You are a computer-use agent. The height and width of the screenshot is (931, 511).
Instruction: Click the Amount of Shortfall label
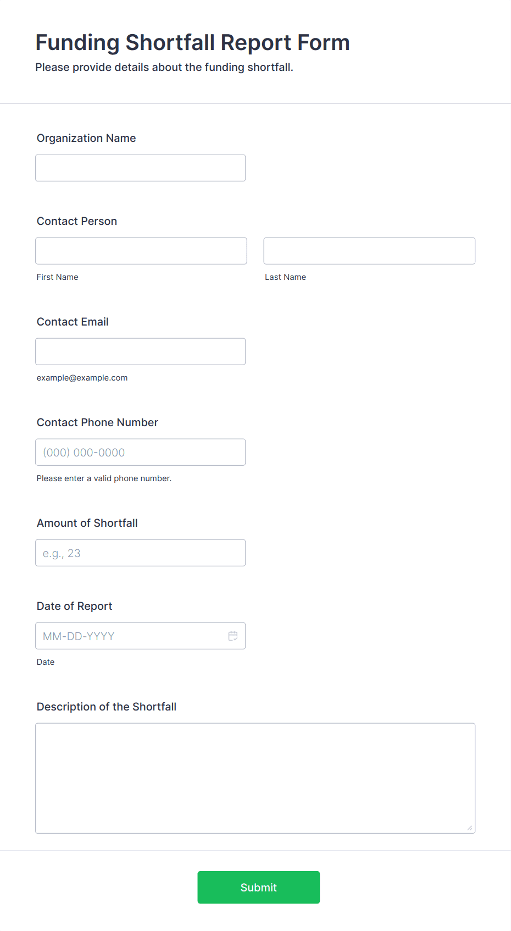[87, 523]
